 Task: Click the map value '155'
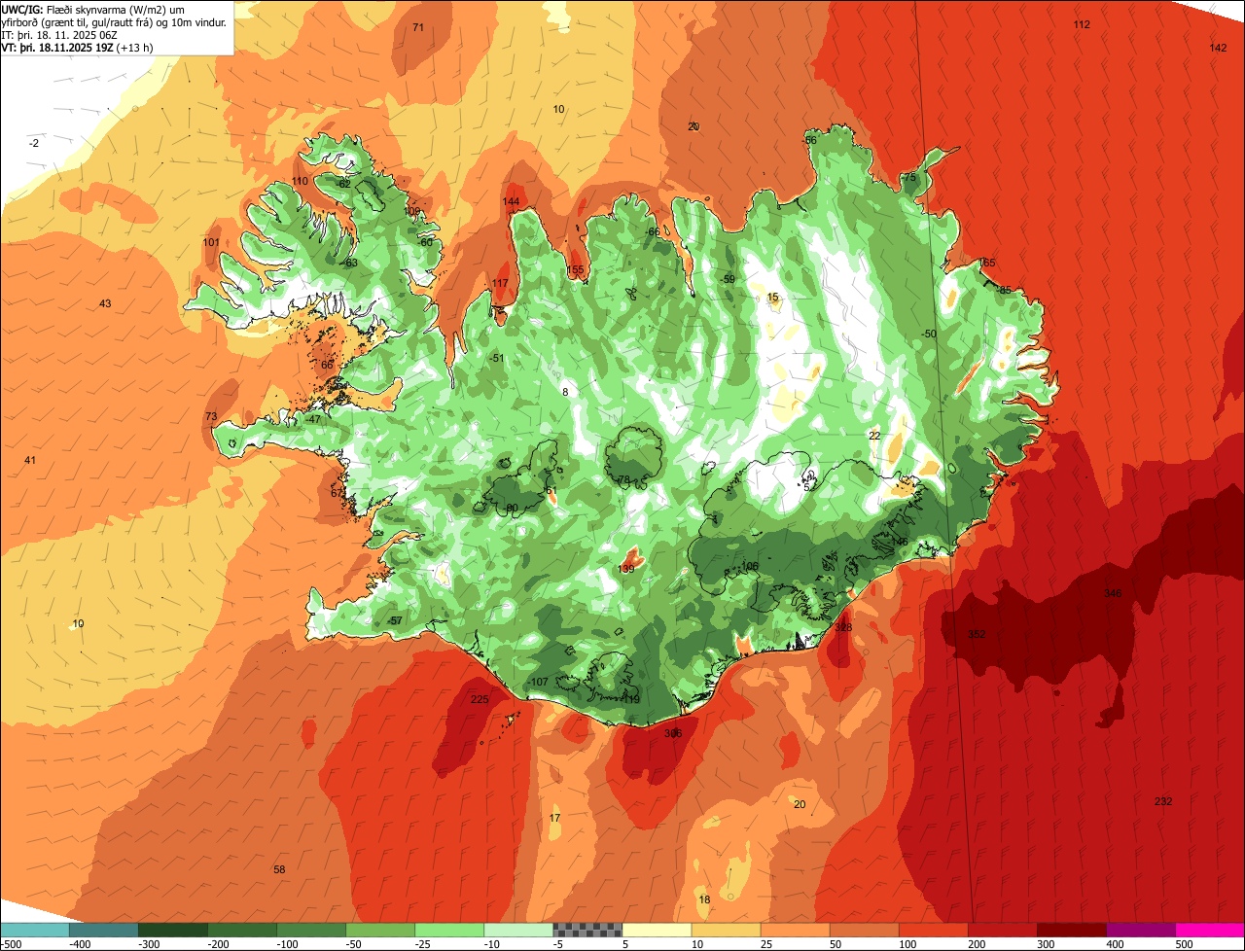pyautogui.click(x=576, y=270)
